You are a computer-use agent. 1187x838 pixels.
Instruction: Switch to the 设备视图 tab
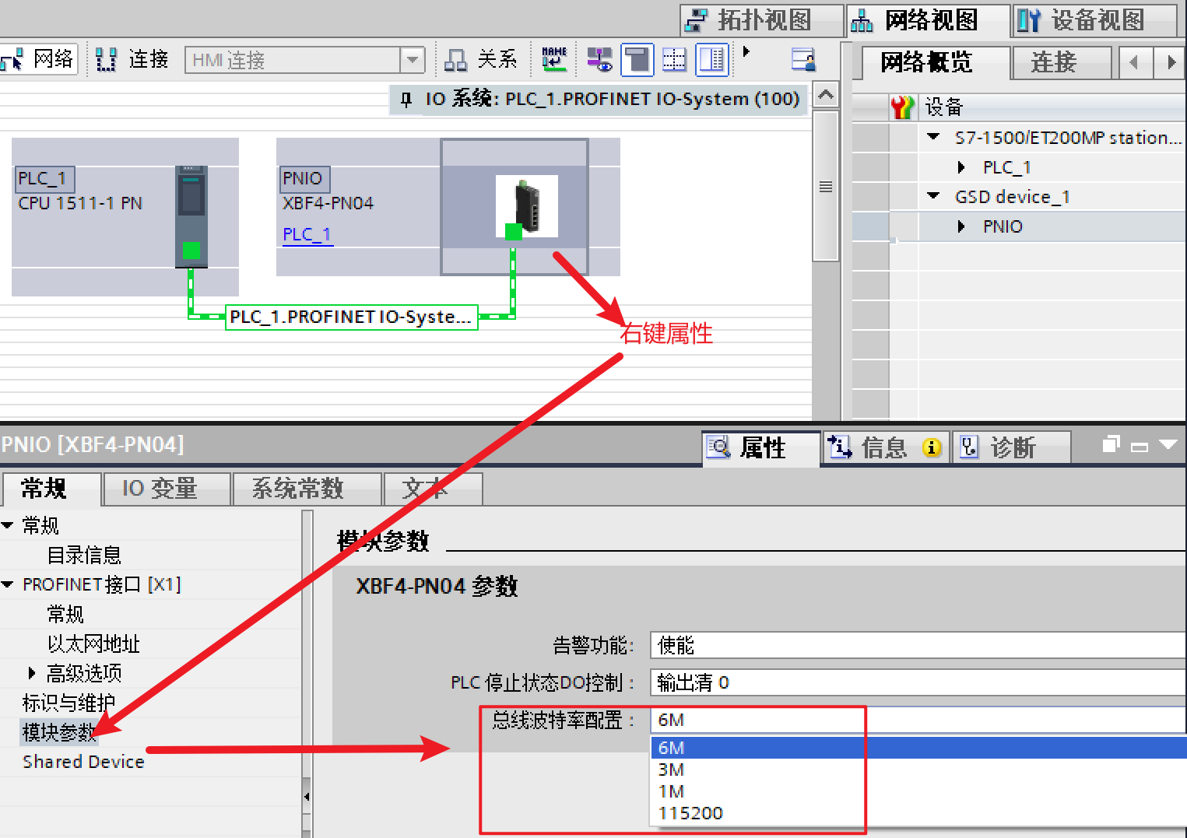point(1094,20)
